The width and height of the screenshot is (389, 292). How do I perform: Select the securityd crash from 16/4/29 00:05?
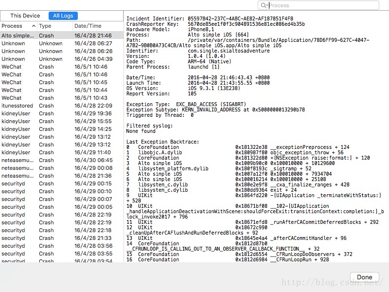tap(62, 207)
